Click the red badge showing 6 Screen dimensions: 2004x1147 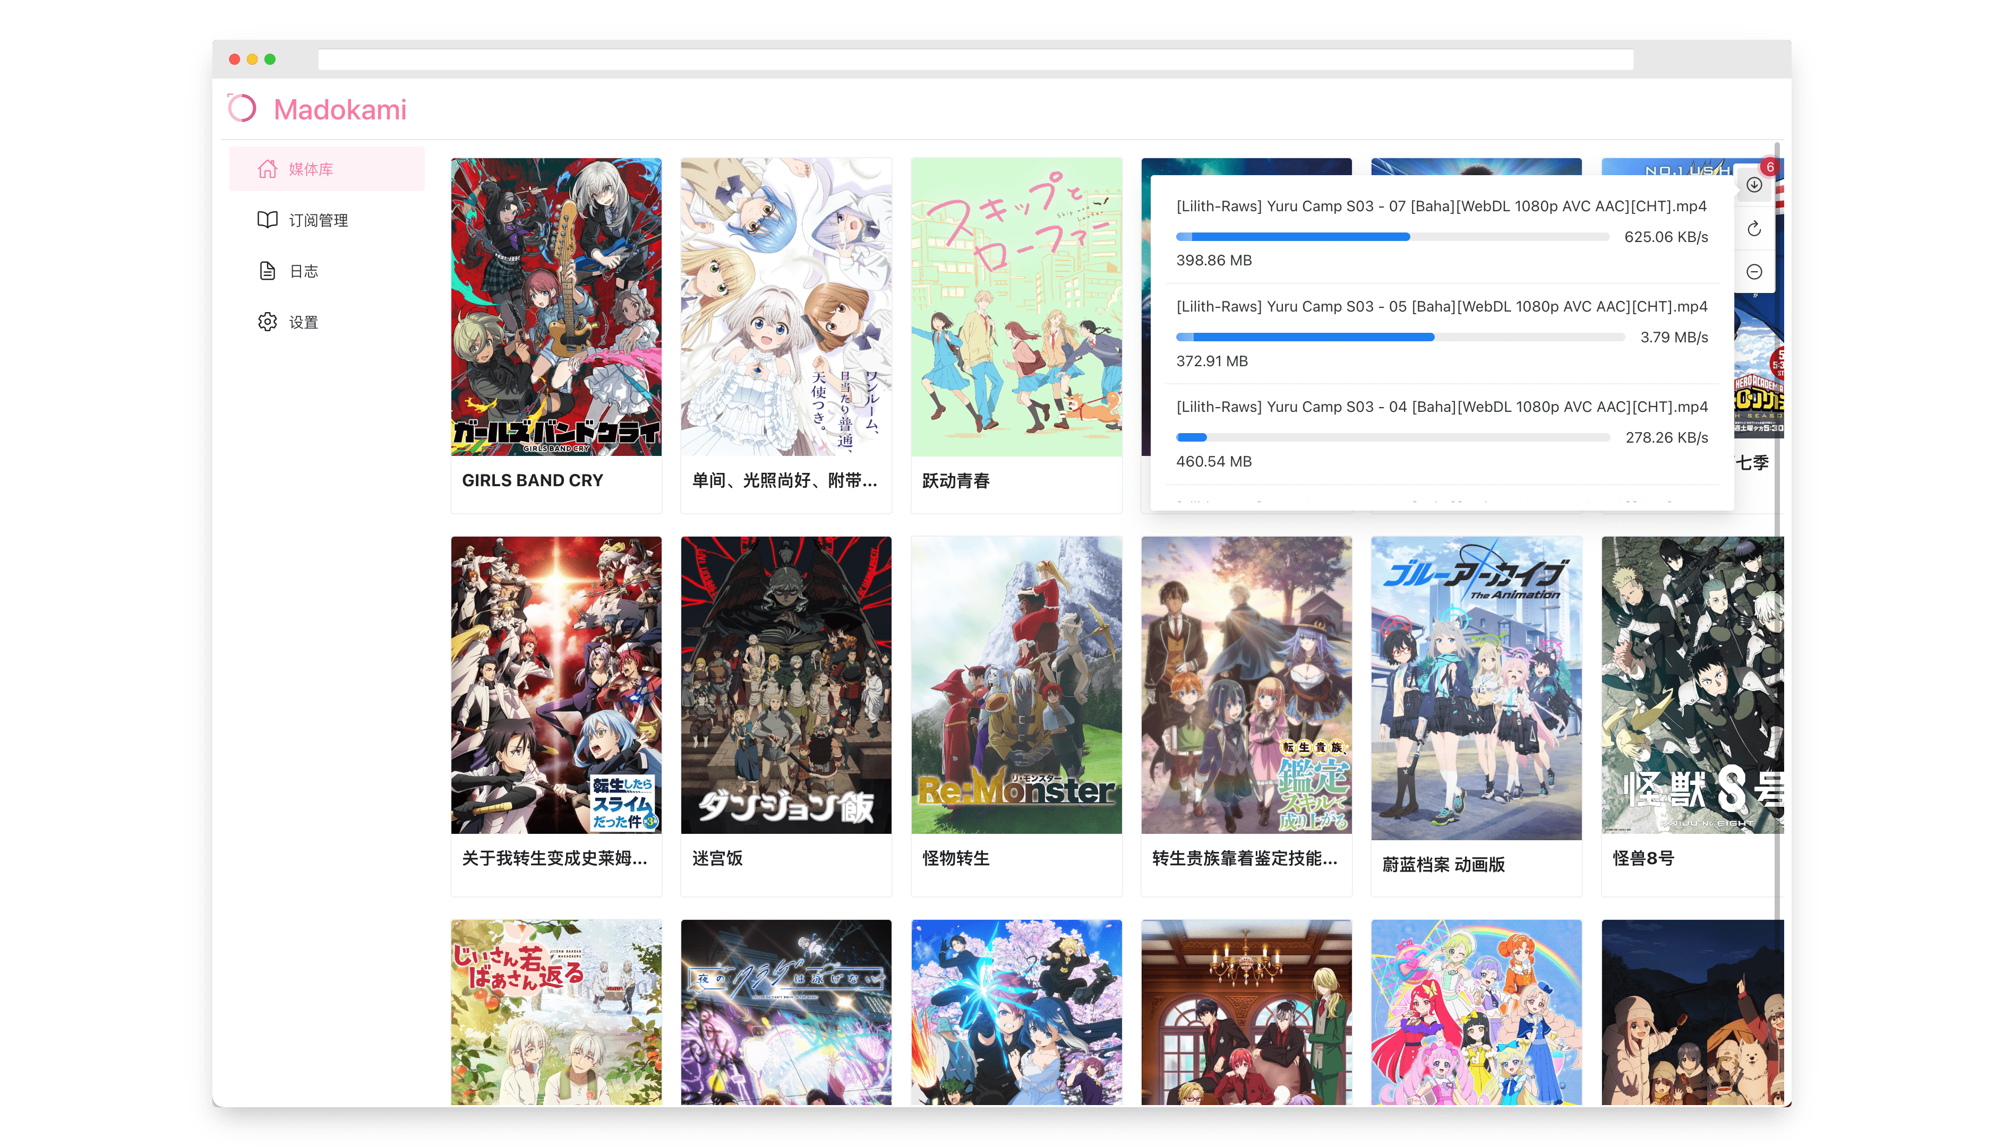1770,167
